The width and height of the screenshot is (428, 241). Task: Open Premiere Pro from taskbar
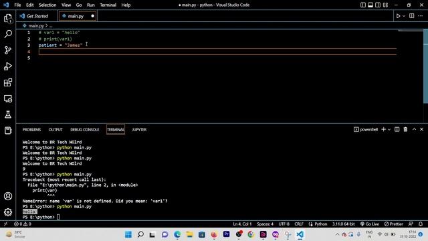click(226, 234)
